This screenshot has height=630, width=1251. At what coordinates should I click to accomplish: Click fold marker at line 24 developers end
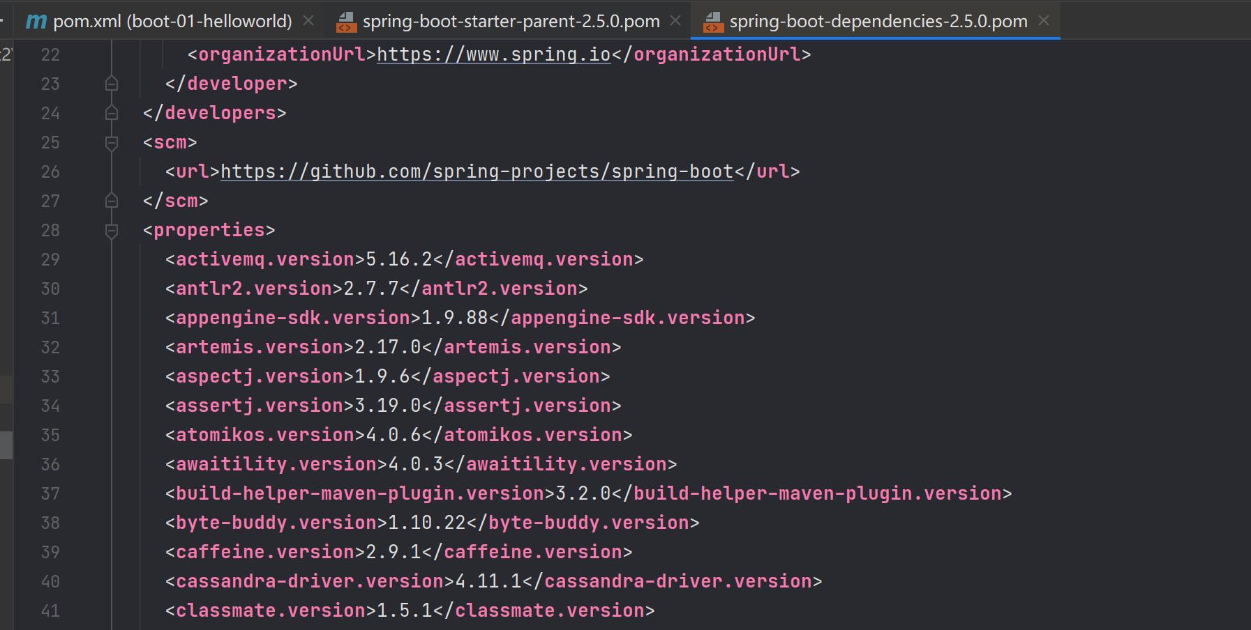click(x=111, y=113)
